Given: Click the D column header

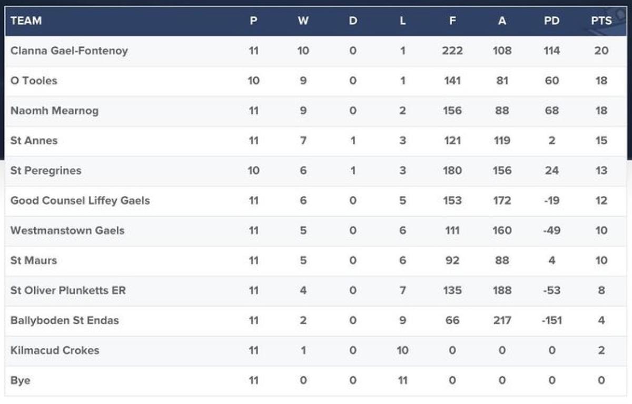Looking at the screenshot, I should [353, 21].
